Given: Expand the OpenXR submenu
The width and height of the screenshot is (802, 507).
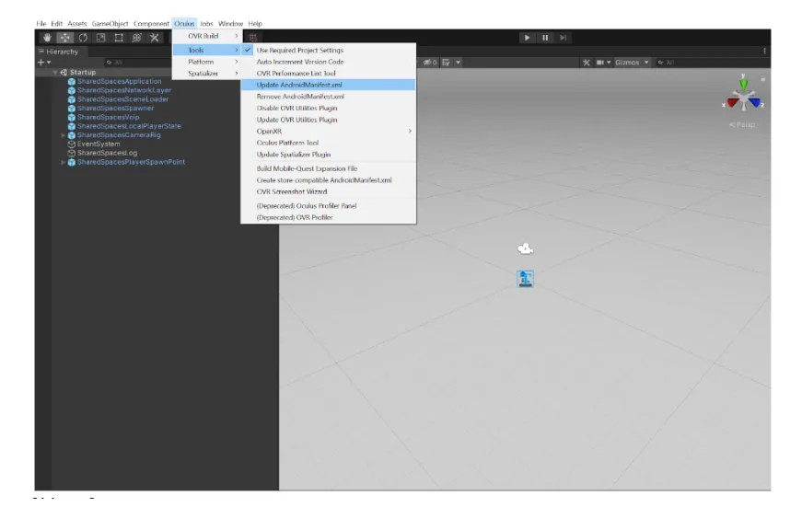Looking at the screenshot, I should 328,132.
